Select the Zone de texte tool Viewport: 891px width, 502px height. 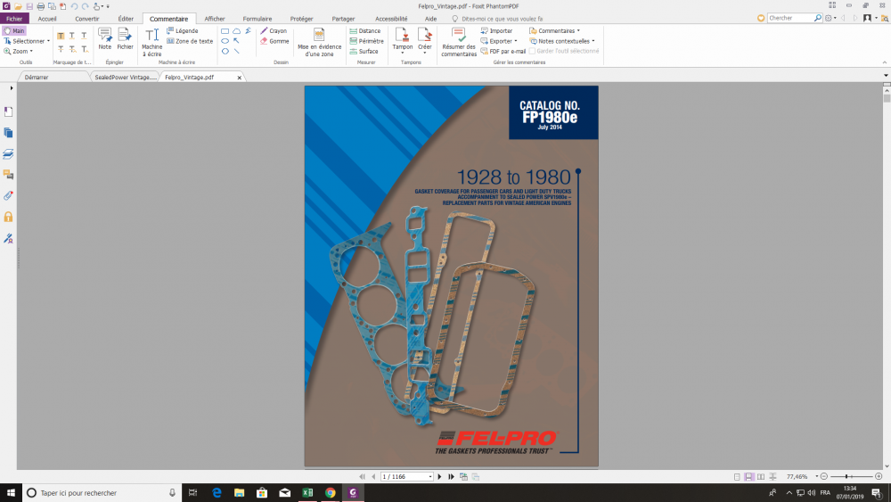point(190,41)
